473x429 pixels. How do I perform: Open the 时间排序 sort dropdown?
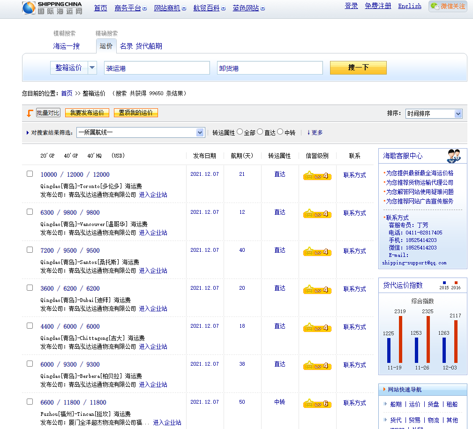434,113
